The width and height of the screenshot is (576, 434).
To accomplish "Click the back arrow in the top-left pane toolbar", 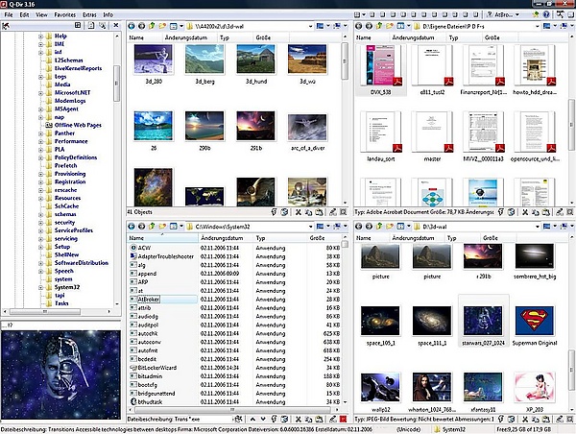I will coord(131,26).
